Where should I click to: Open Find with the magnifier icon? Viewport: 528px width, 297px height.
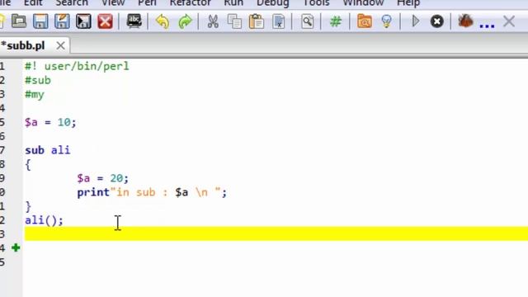tap(307, 21)
